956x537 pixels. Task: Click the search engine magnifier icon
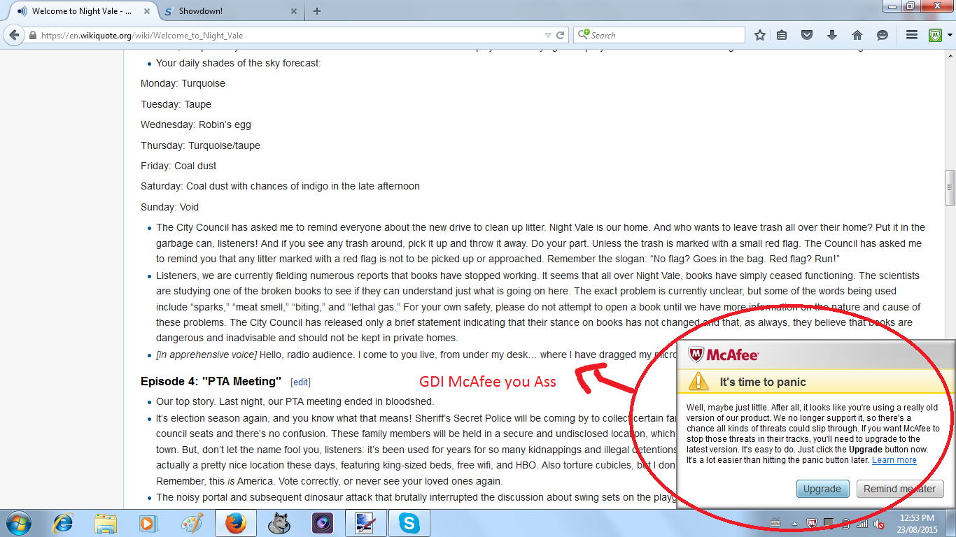tap(583, 35)
